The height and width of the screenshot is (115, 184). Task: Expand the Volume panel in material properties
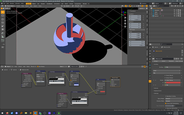point(156,88)
